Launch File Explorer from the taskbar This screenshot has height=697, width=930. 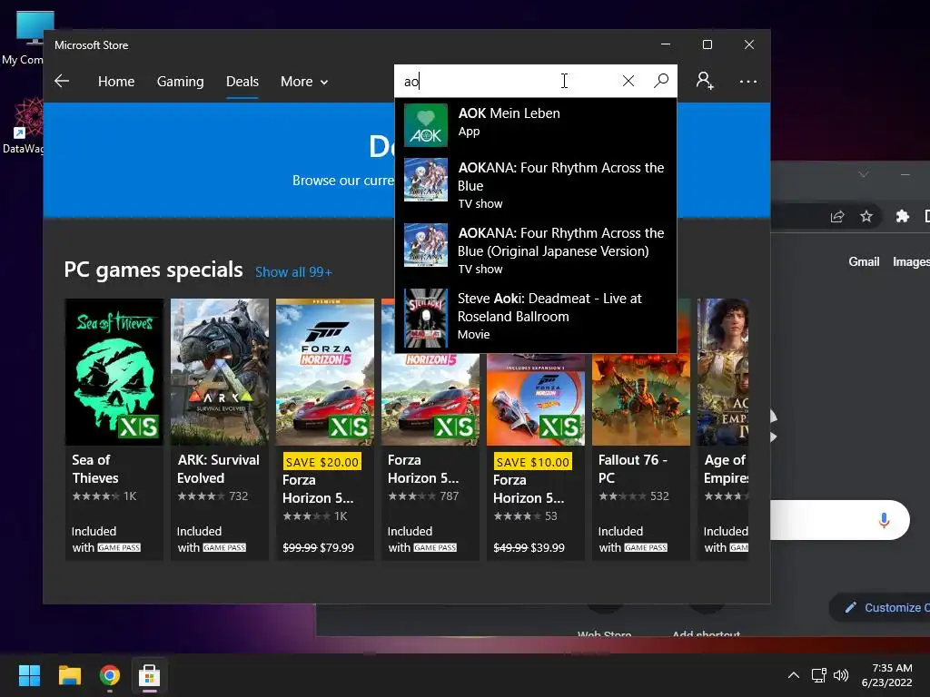[69, 675]
